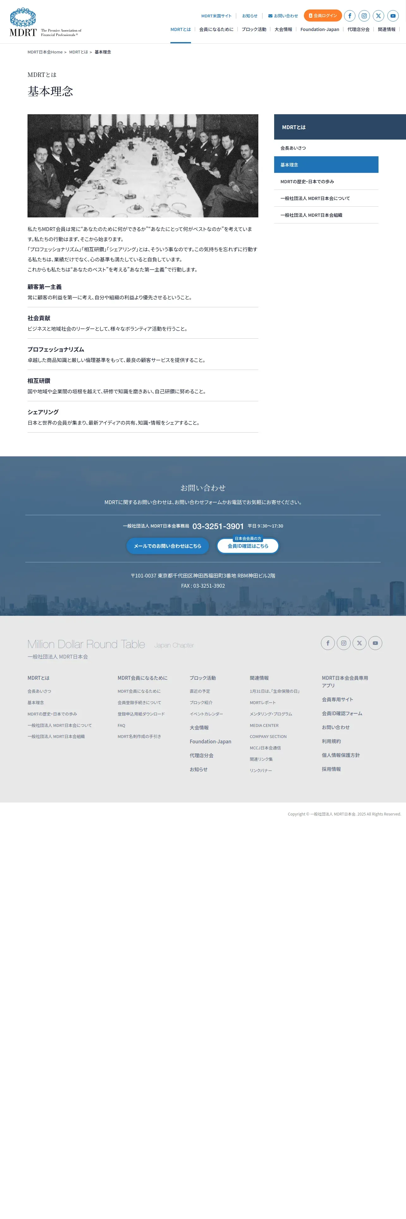The width and height of the screenshot is (406, 1219).
Task: Select MDRTとは main navigation item
Action: pyautogui.click(x=181, y=29)
